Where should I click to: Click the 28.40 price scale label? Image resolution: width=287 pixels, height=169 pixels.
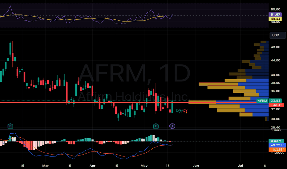pos(275,127)
